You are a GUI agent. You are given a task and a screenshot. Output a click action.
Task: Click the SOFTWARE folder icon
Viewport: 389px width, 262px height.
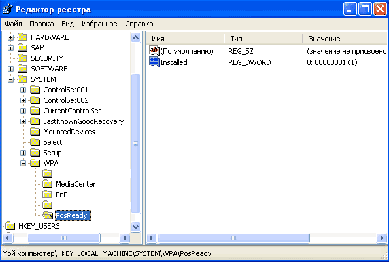click(x=23, y=69)
